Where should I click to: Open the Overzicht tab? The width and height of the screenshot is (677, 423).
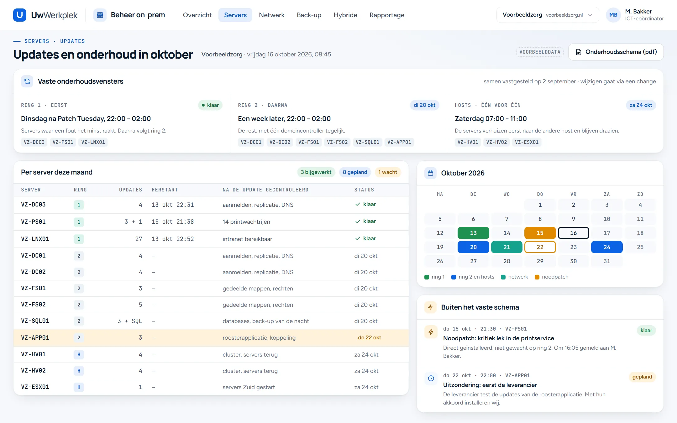click(x=197, y=15)
